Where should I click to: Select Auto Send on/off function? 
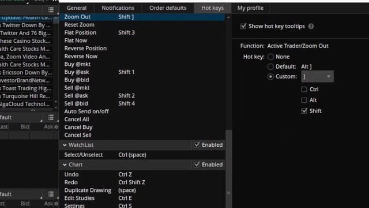[x=142, y=112]
